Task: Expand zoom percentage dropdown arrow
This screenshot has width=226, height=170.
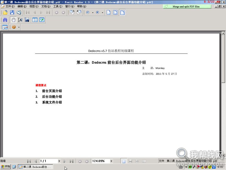Action: click(111, 161)
